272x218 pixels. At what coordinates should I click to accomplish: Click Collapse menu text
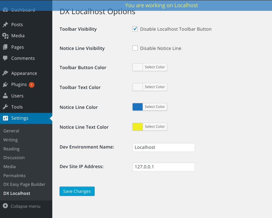coord(26,206)
